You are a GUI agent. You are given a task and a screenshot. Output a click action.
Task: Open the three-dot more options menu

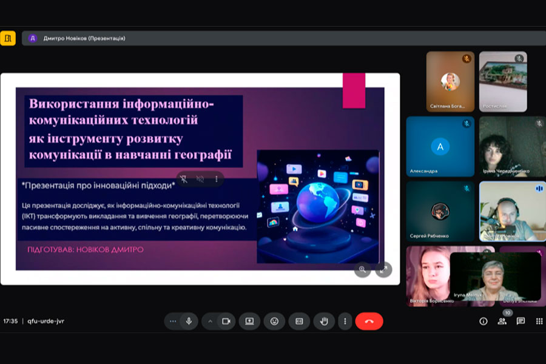point(345,321)
